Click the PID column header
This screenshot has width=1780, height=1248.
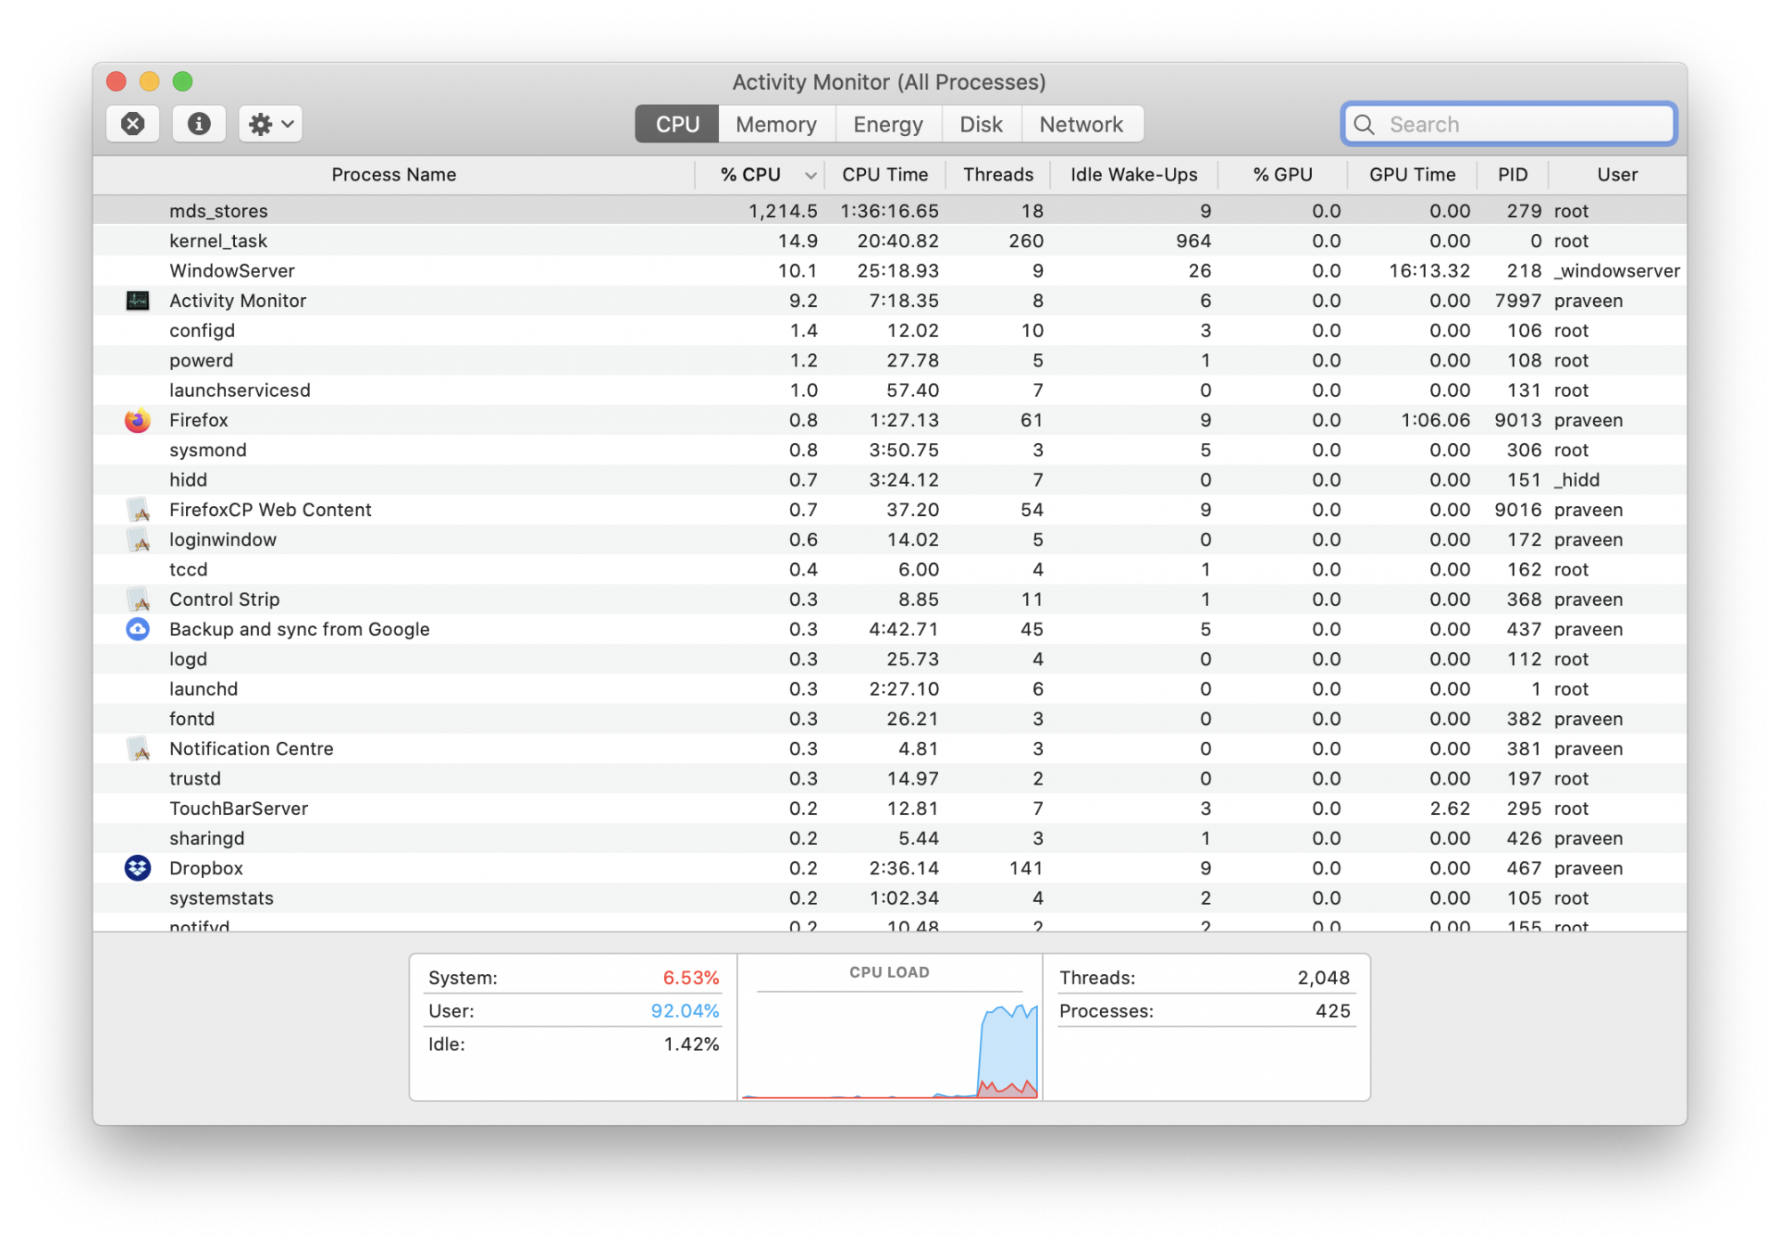click(x=1512, y=175)
